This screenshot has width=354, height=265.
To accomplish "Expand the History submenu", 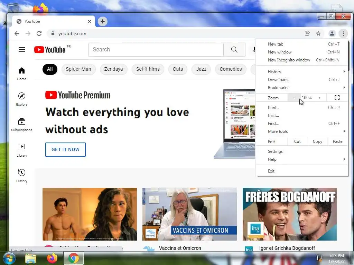I will point(302,72).
